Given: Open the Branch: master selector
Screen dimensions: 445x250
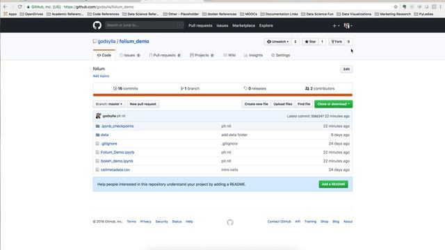Looking at the screenshot, I should point(109,104).
